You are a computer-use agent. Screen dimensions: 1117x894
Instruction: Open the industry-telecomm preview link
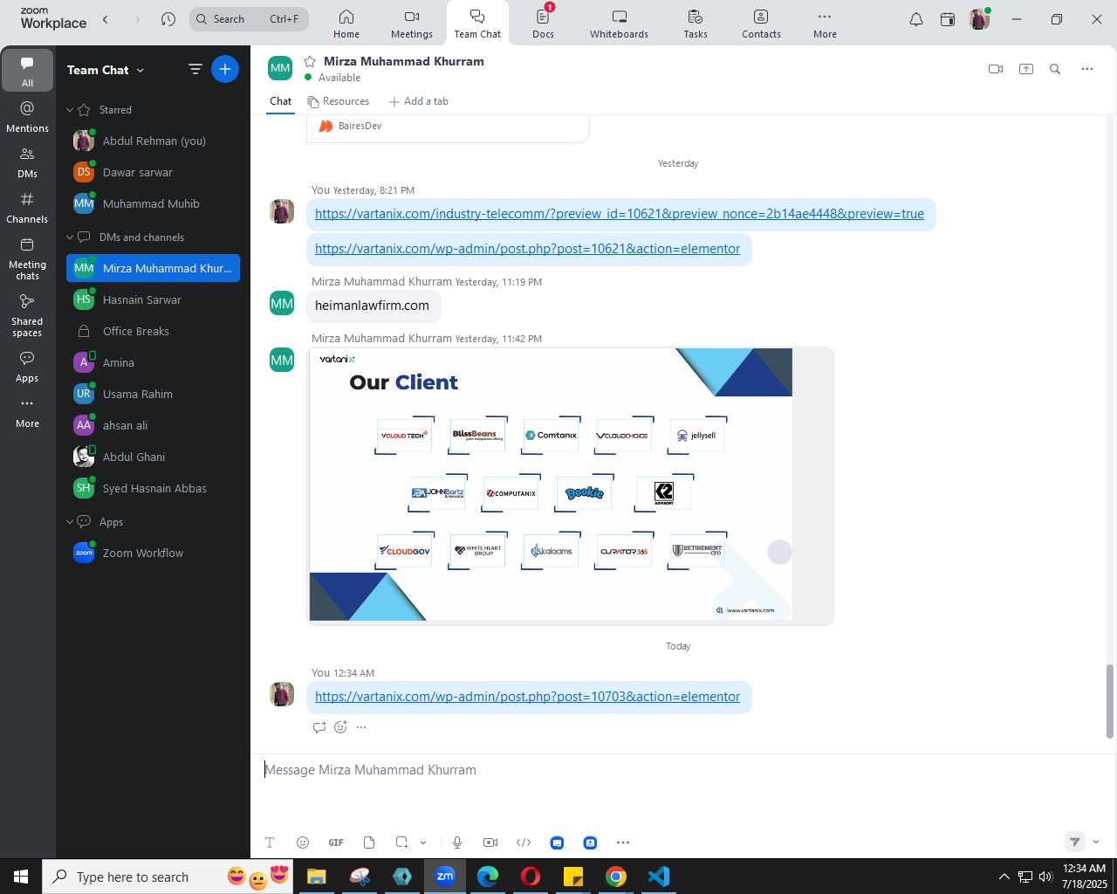point(620,214)
